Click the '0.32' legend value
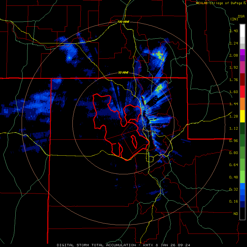Screen dimensions: 247x247 coord(234,189)
